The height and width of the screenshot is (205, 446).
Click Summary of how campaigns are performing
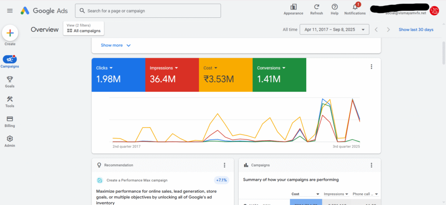coord(291,180)
